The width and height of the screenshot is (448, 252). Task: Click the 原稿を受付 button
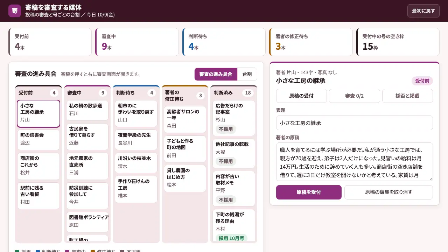click(x=309, y=192)
